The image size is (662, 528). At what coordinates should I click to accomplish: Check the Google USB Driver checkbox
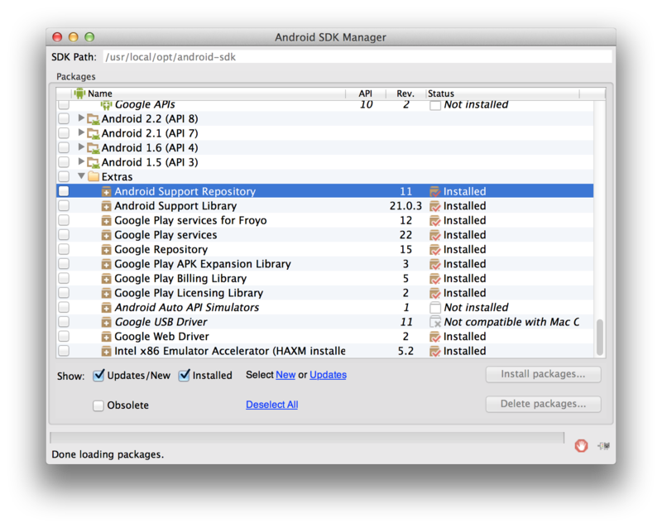pos(64,322)
